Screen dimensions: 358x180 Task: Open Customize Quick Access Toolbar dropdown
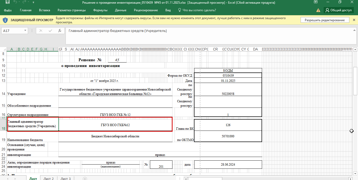click(x=34, y=3)
